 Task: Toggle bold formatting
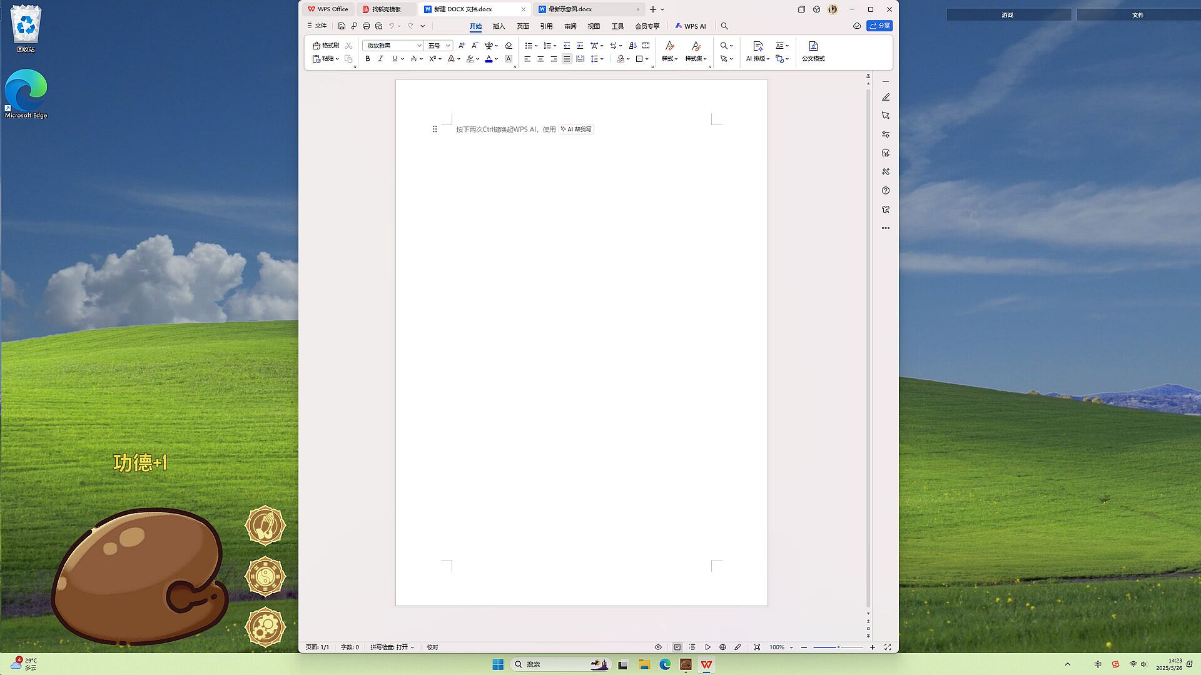(x=368, y=59)
